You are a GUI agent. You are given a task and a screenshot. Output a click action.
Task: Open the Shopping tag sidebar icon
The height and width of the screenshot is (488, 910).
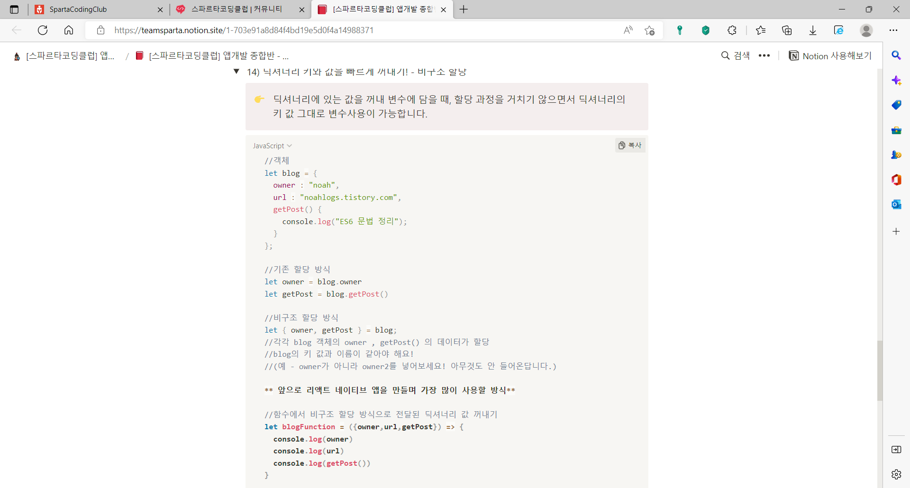click(896, 105)
